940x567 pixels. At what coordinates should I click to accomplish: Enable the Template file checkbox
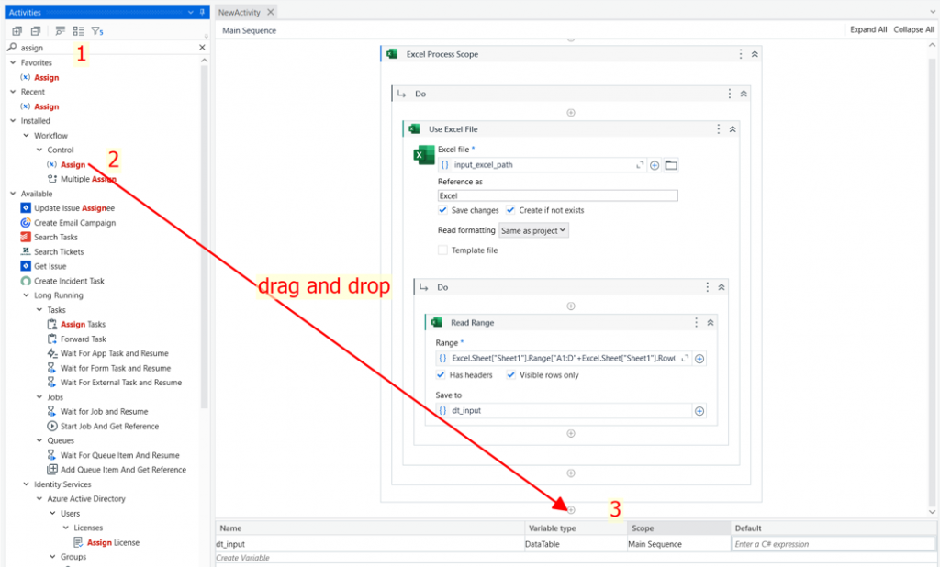coord(442,250)
